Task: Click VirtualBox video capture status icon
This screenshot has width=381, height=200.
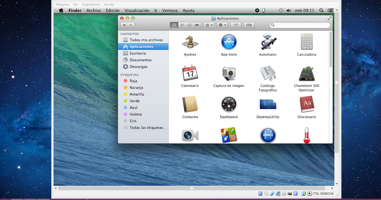Action: [290, 194]
